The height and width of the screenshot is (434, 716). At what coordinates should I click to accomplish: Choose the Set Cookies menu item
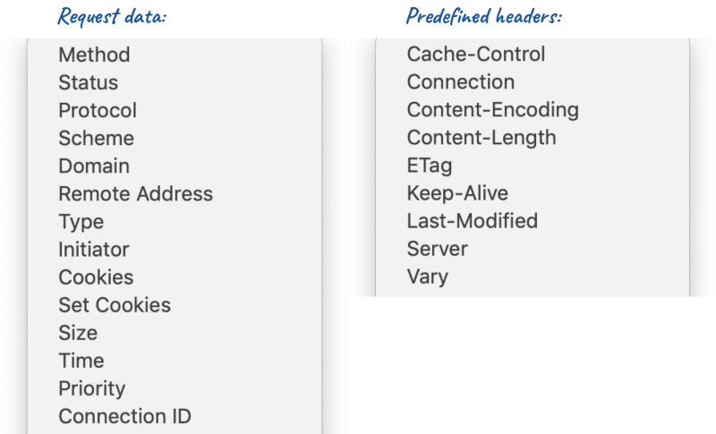[175, 305]
